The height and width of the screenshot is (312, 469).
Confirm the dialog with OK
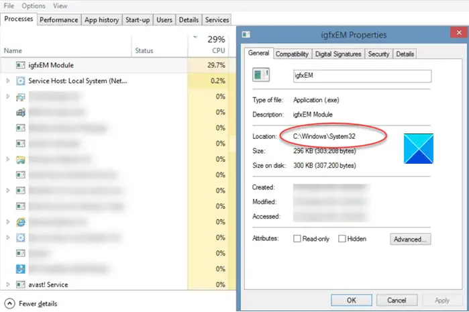pos(352,300)
